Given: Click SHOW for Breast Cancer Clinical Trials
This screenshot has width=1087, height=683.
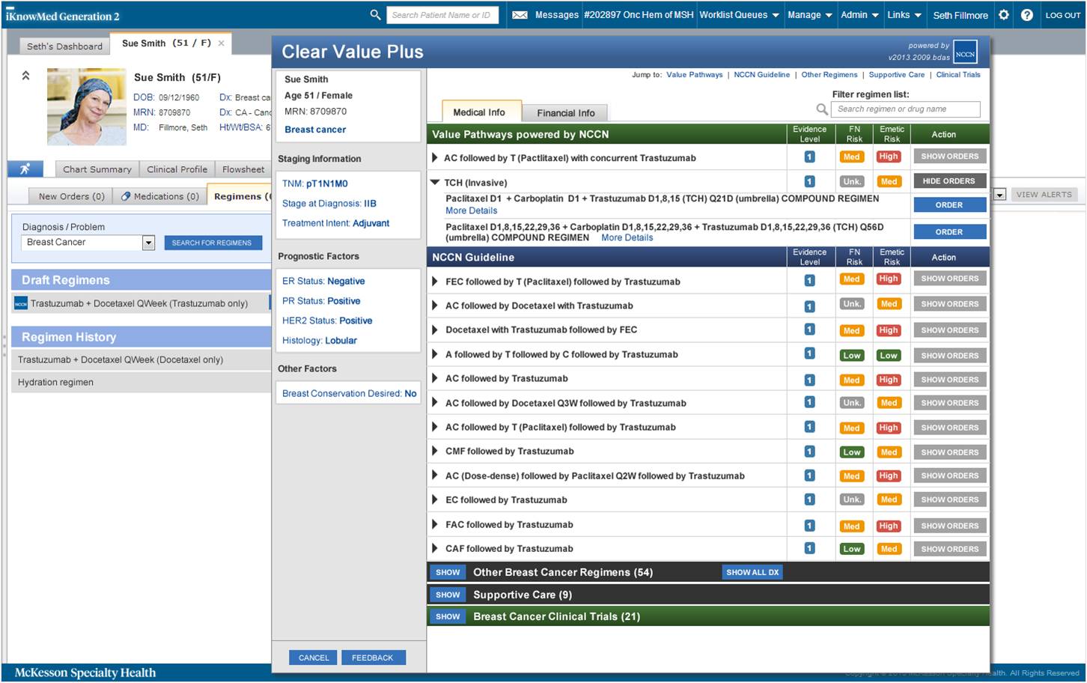Looking at the screenshot, I should pyautogui.click(x=448, y=616).
